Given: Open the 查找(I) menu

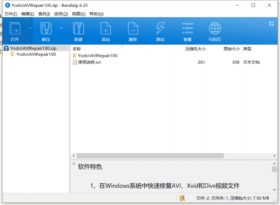Looking at the screenshot, I should click(x=44, y=14).
